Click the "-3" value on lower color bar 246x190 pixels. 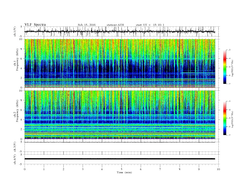point(229,101)
